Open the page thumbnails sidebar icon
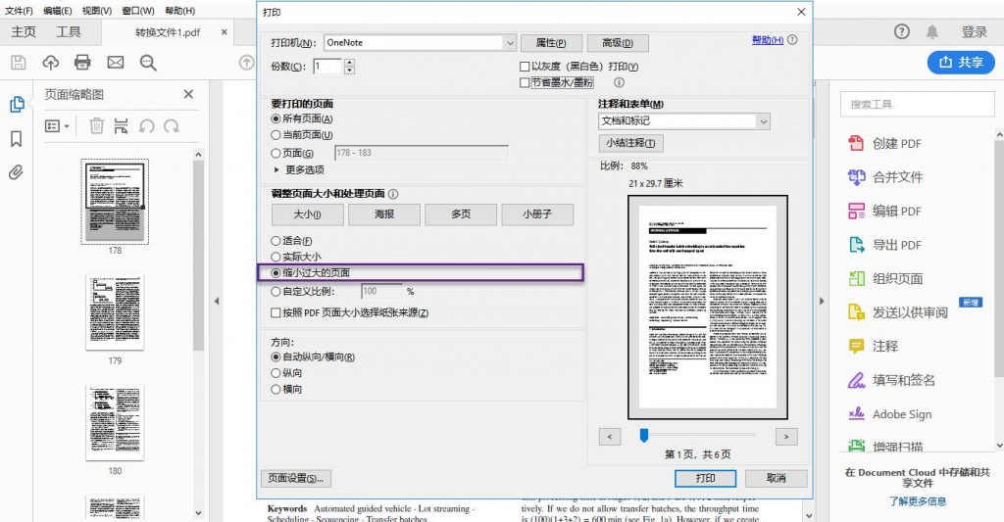 click(x=17, y=104)
